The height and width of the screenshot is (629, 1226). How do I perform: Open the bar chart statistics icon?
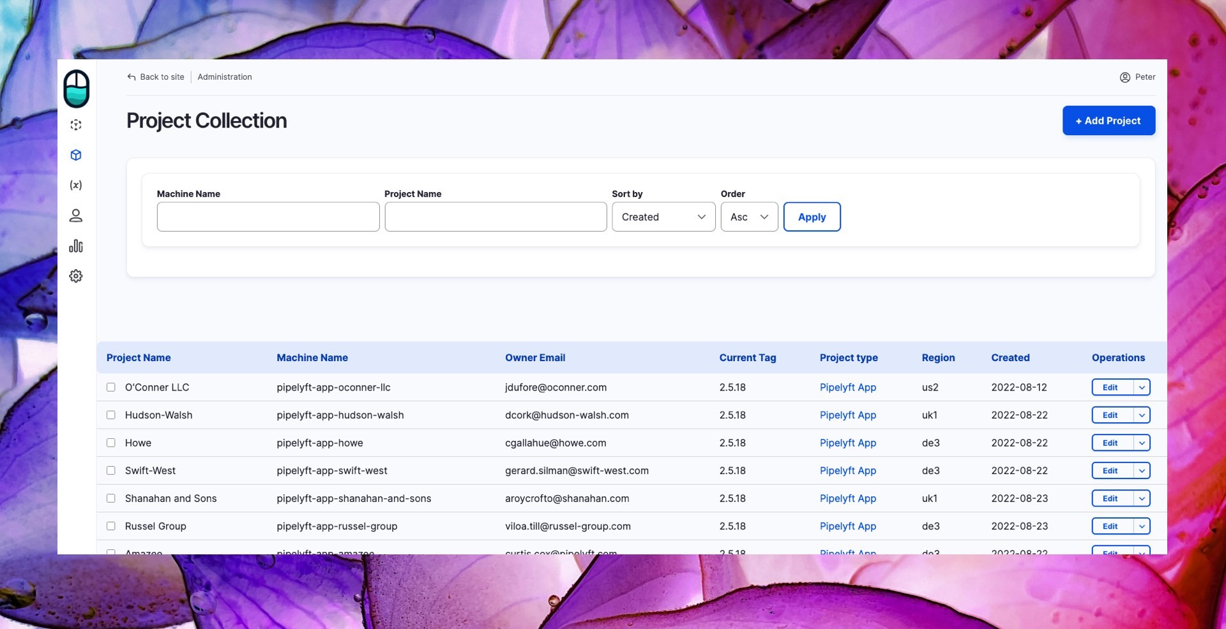[76, 246]
